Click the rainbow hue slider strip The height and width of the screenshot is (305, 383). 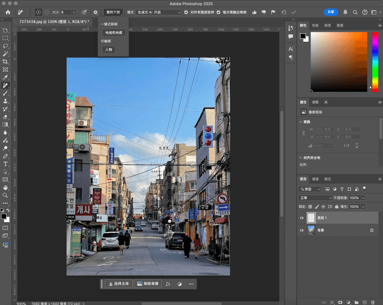point(375,61)
